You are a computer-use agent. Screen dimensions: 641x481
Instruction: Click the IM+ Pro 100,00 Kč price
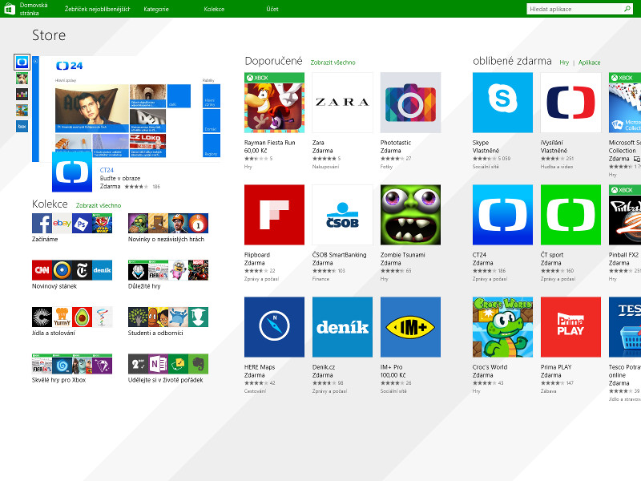[x=393, y=375]
